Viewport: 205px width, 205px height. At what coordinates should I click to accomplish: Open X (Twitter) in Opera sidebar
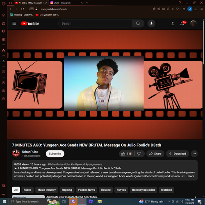4,61
